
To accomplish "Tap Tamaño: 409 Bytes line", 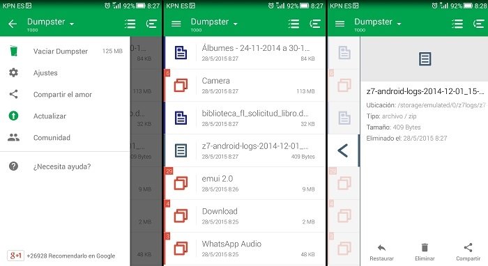I will 393,127.
